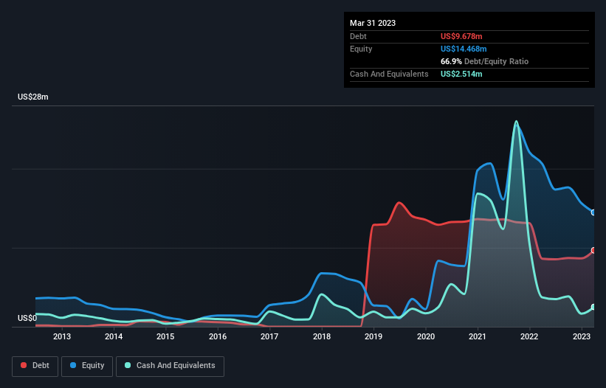Viewport: 606px width, 388px height.
Task: Click the 66.9% Debt/Equity Ratio text
Action: point(484,61)
